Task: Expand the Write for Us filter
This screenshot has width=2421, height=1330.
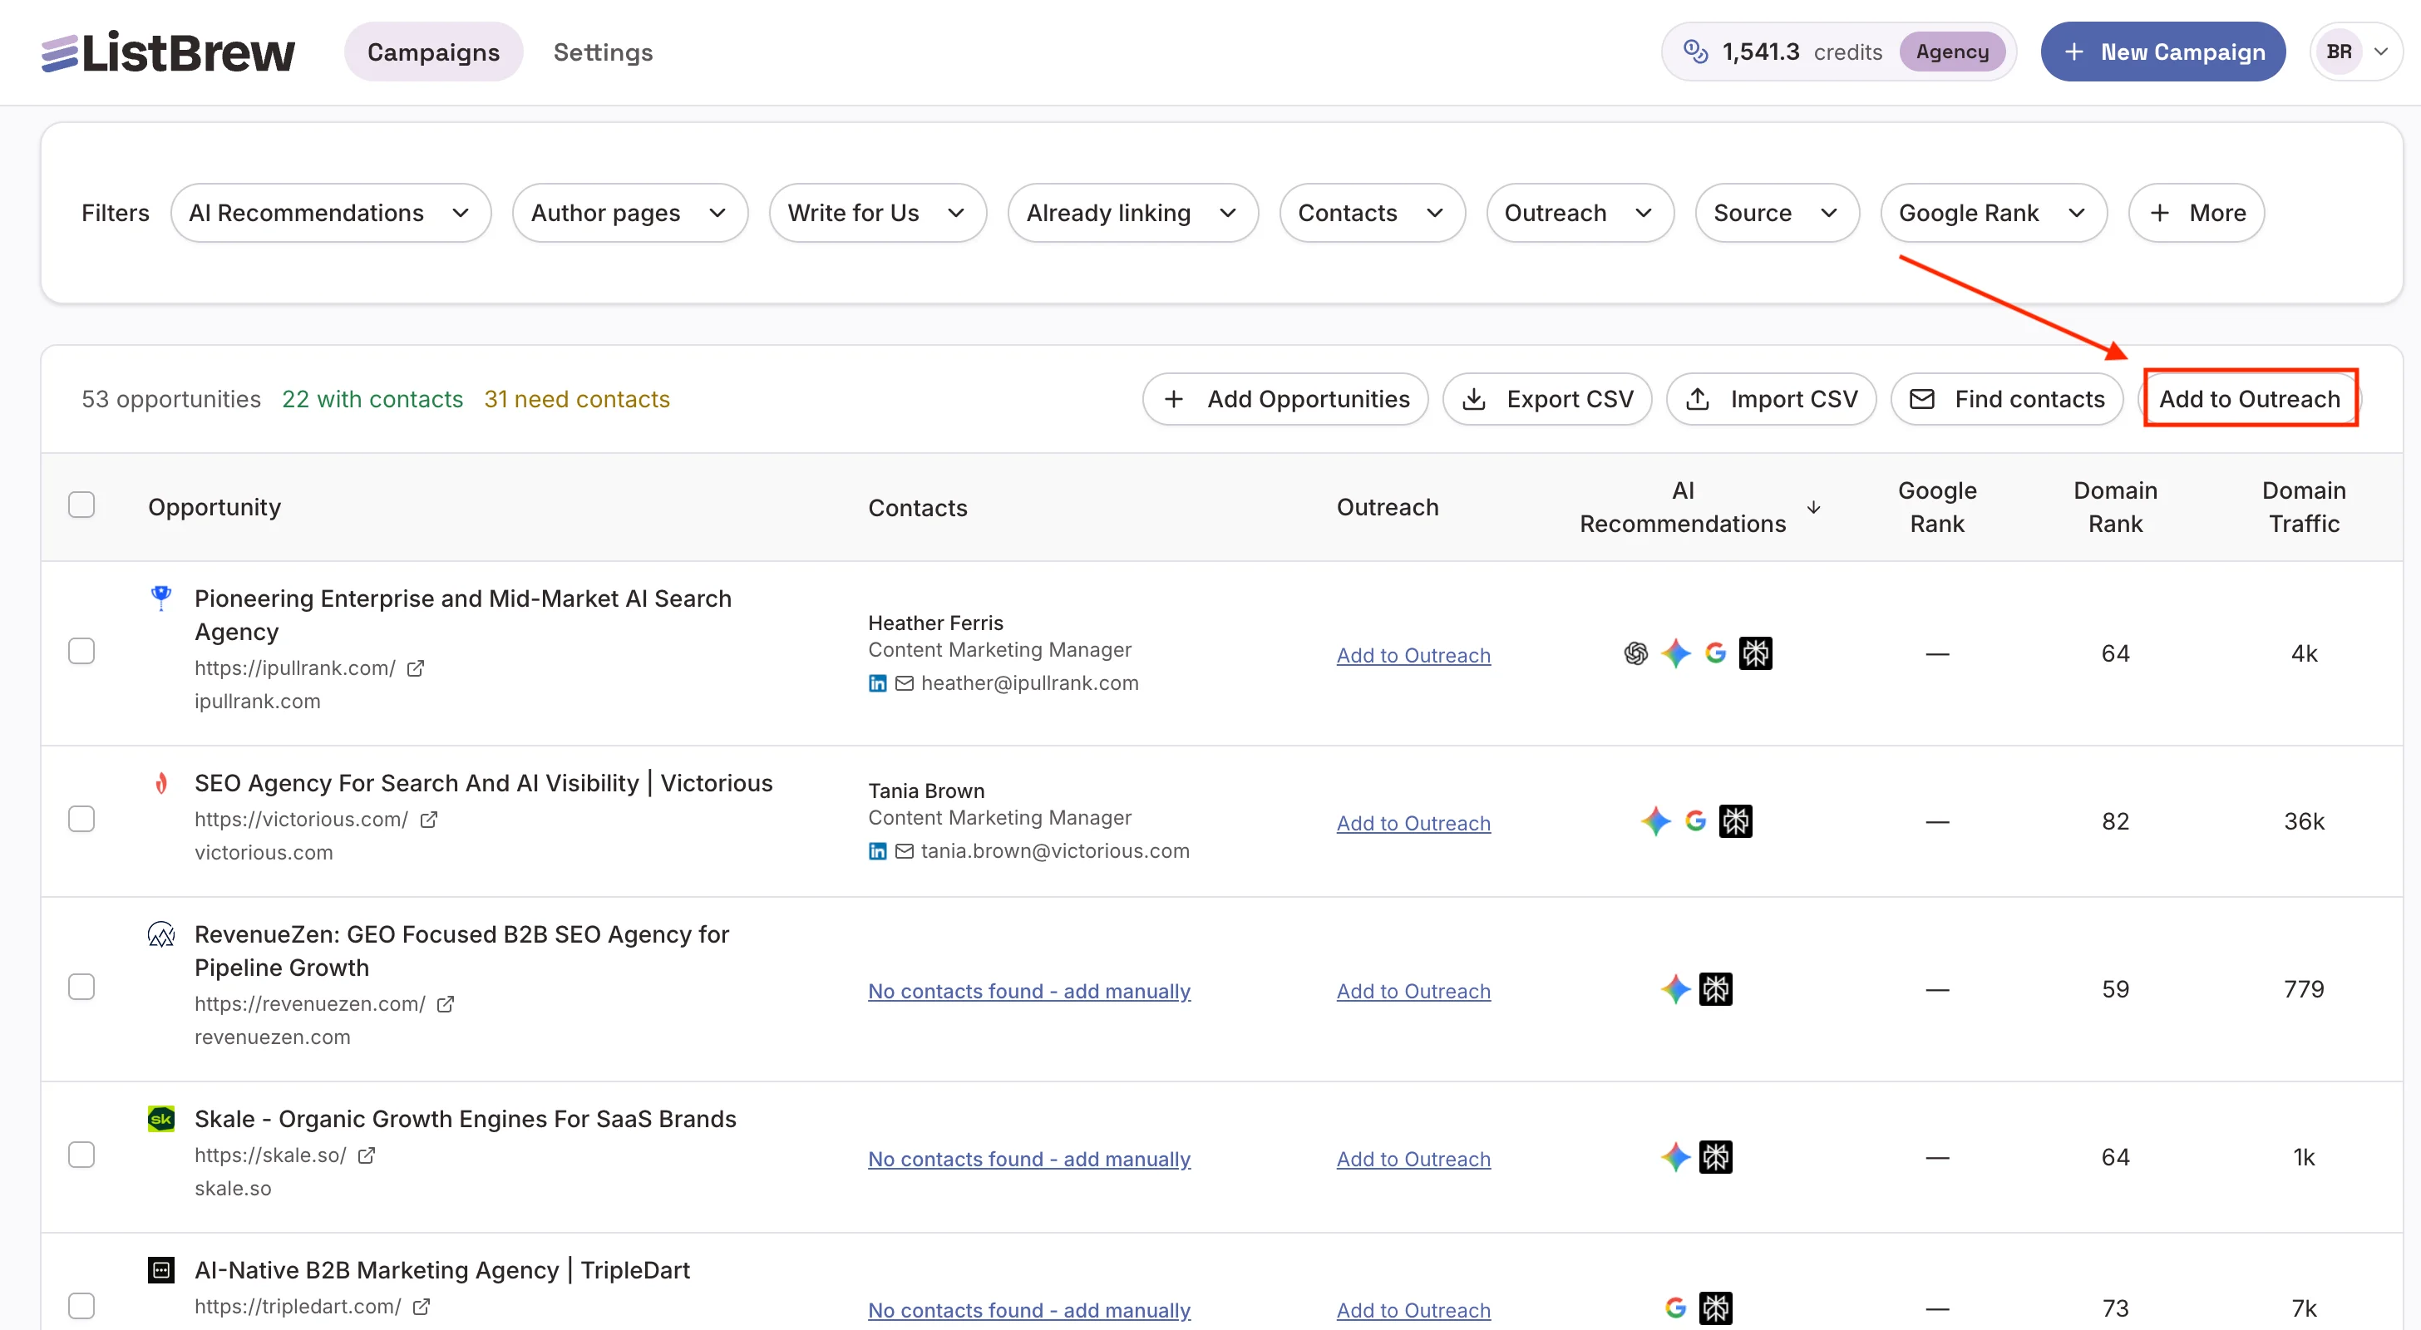Action: pos(877,214)
